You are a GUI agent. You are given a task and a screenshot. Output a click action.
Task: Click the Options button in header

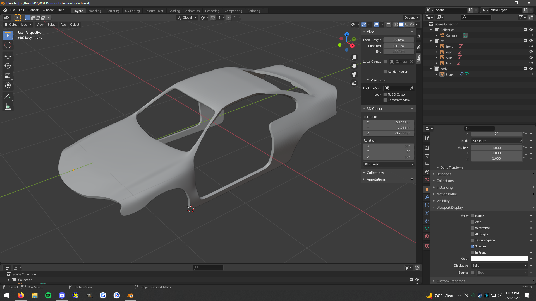pyautogui.click(x=411, y=18)
